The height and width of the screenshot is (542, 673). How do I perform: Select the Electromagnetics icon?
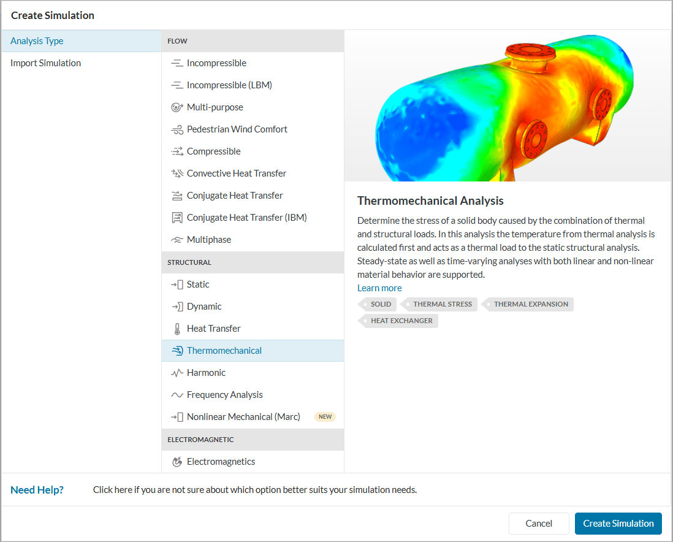[x=177, y=462]
